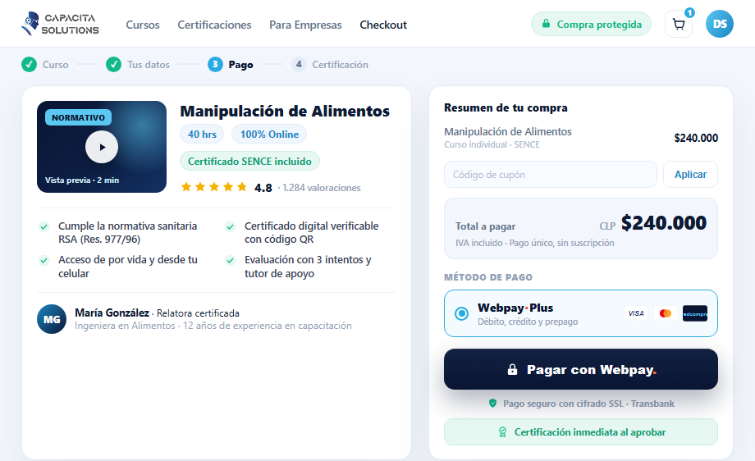Go to Para Empresas page
This screenshot has width=755, height=461.
[305, 25]
